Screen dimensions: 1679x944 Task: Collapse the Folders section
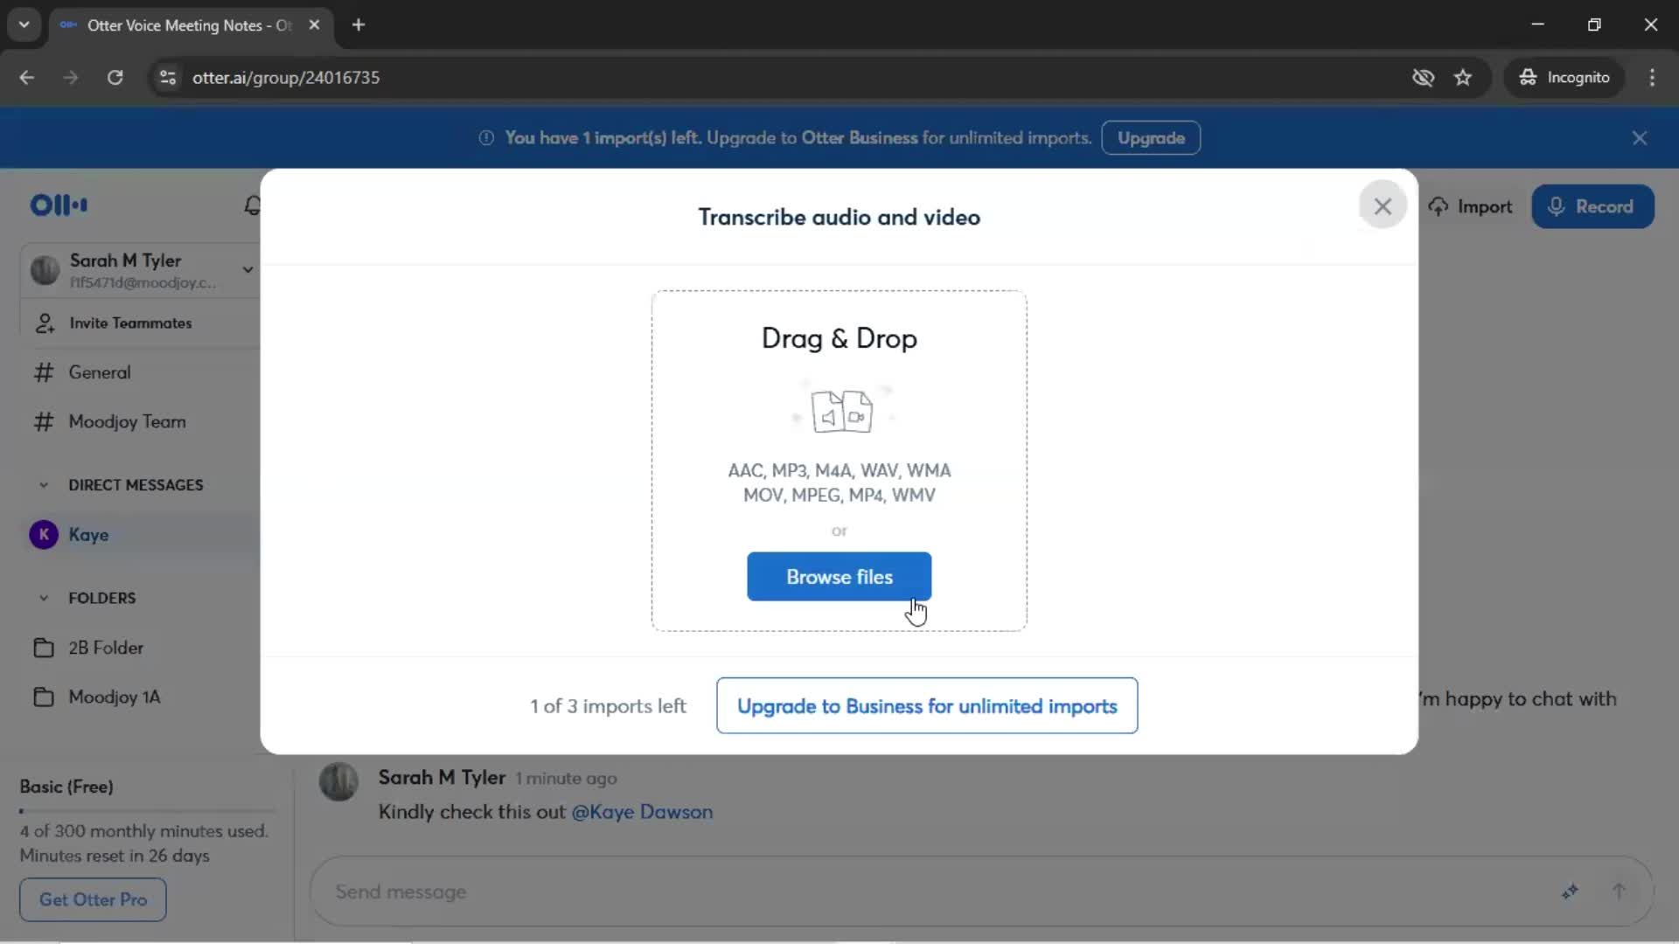point(44,599)
